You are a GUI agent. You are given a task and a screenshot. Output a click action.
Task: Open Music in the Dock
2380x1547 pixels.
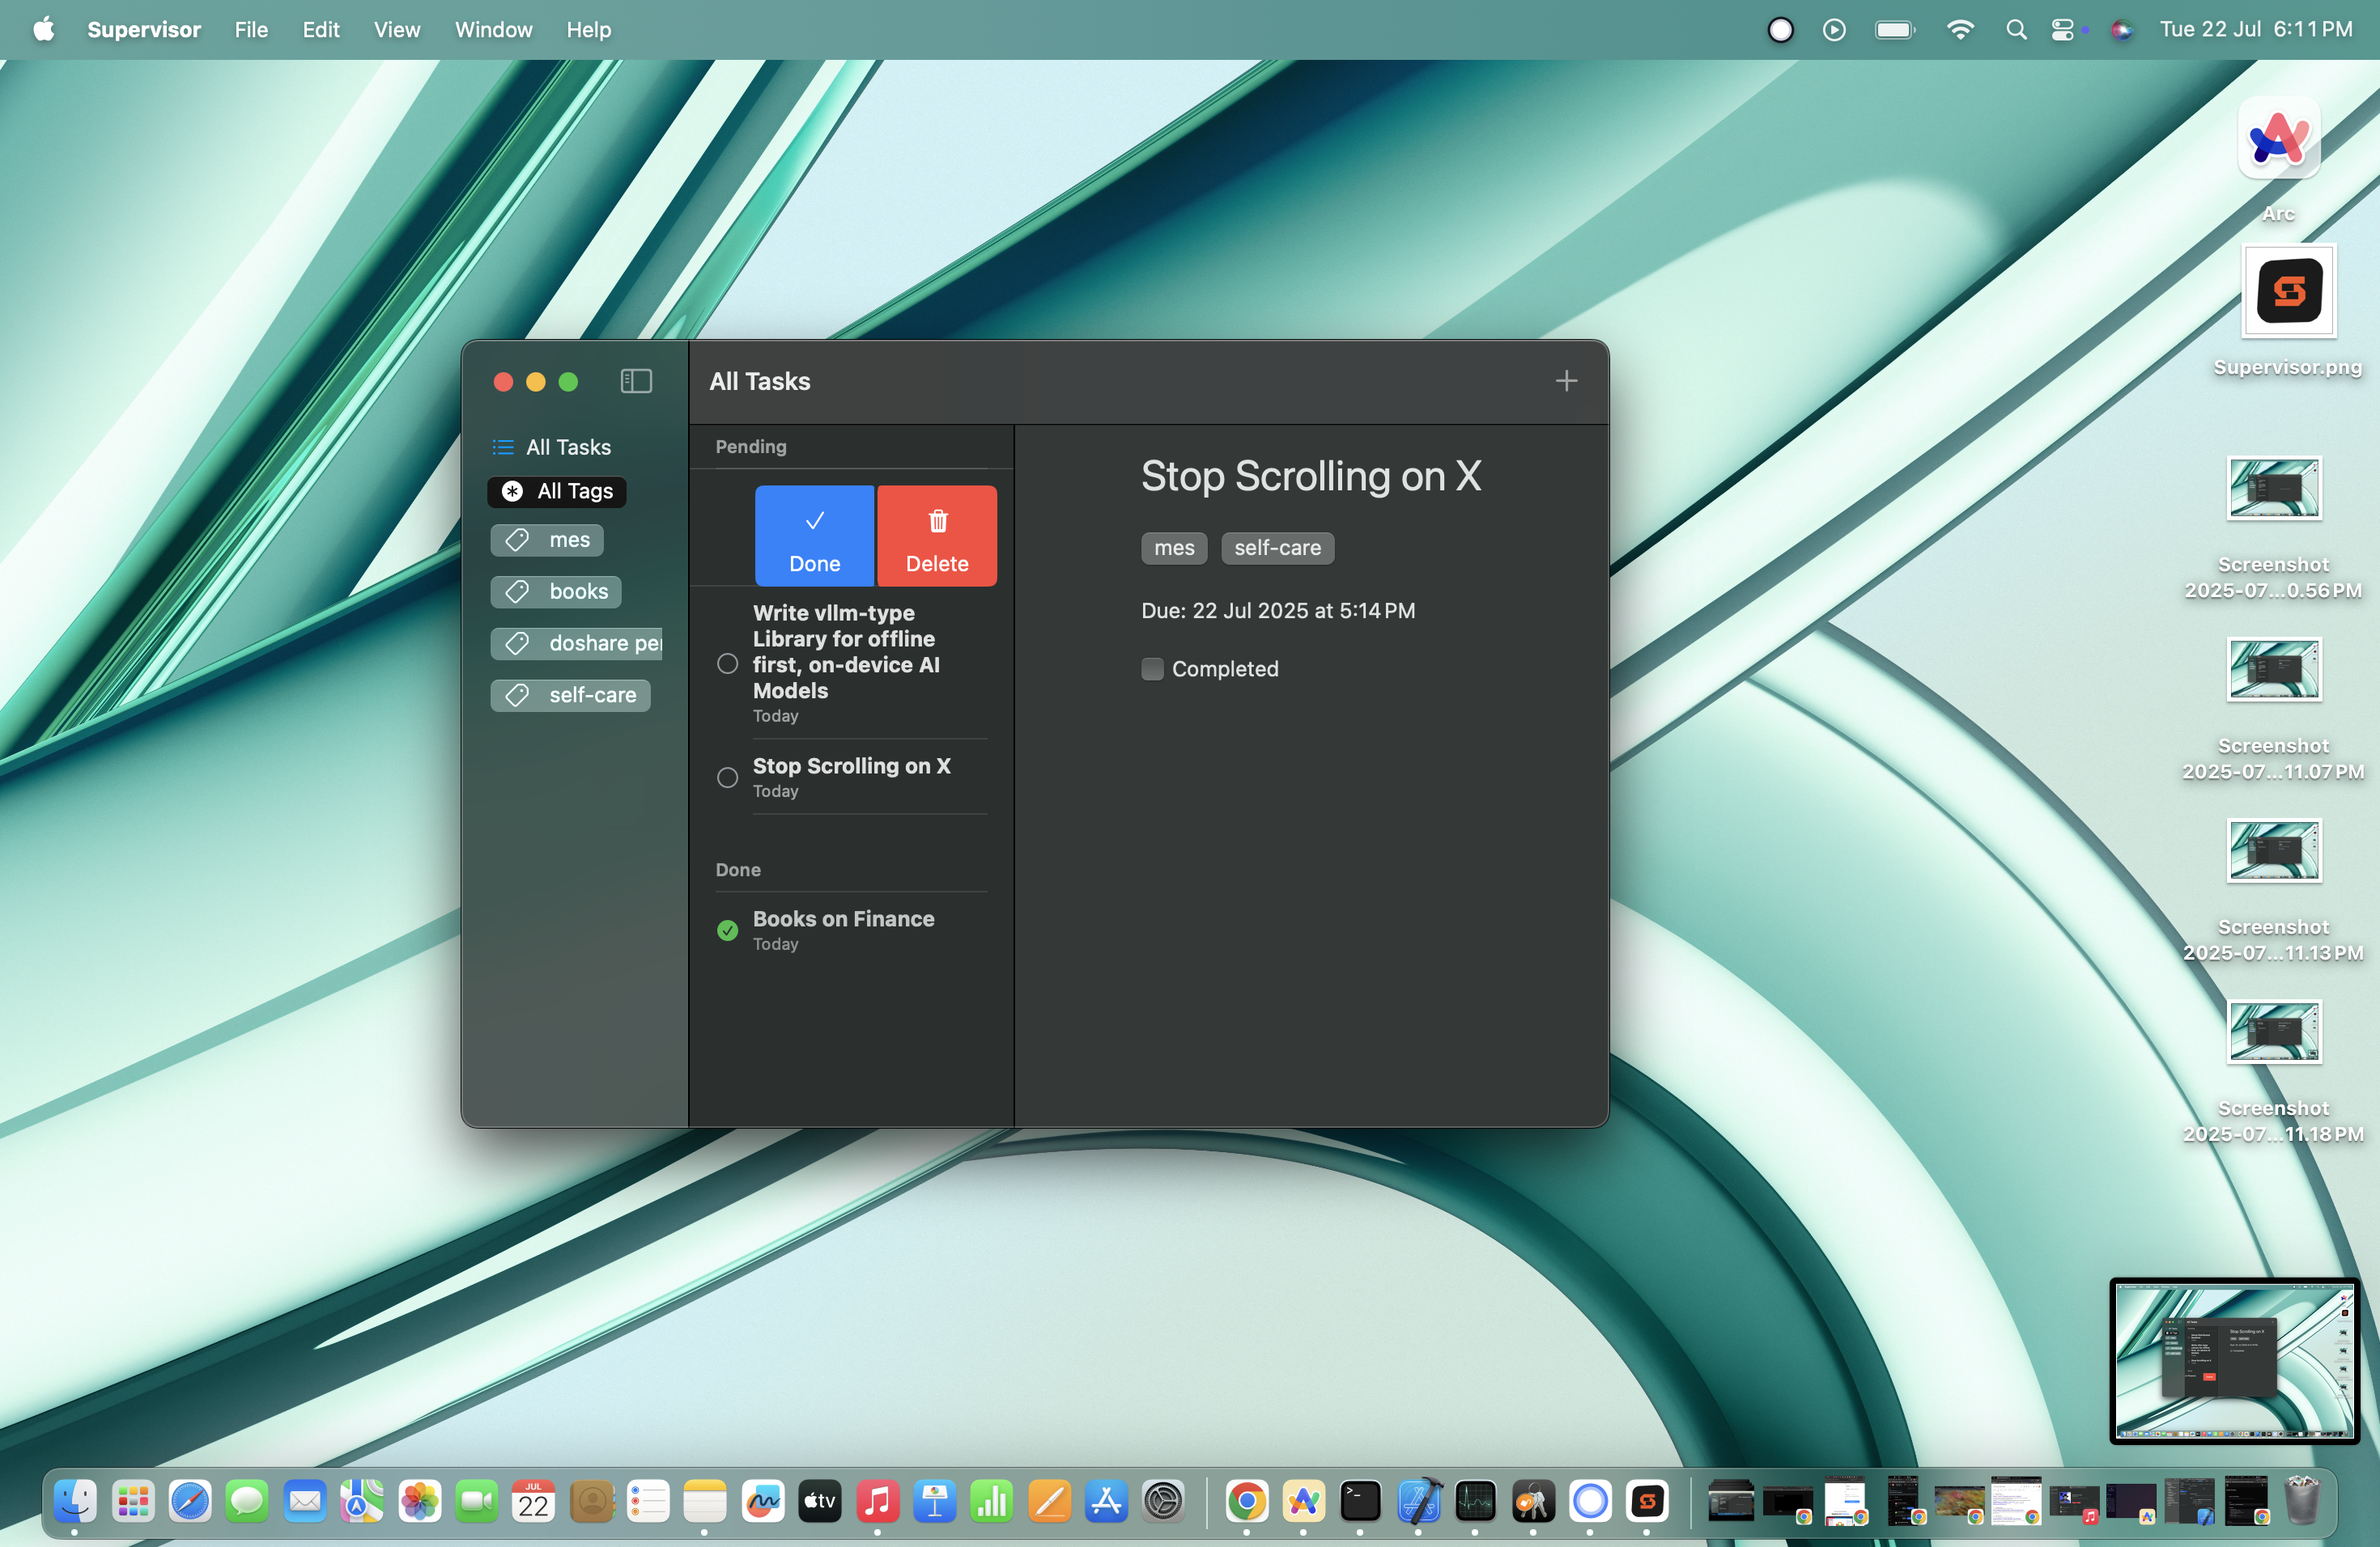click(x=877, y=1500)
